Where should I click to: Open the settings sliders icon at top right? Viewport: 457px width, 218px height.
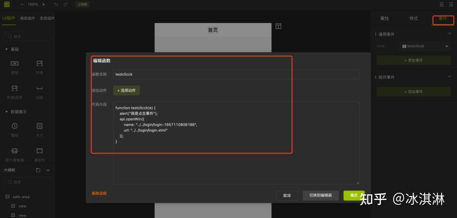[442, 4]
